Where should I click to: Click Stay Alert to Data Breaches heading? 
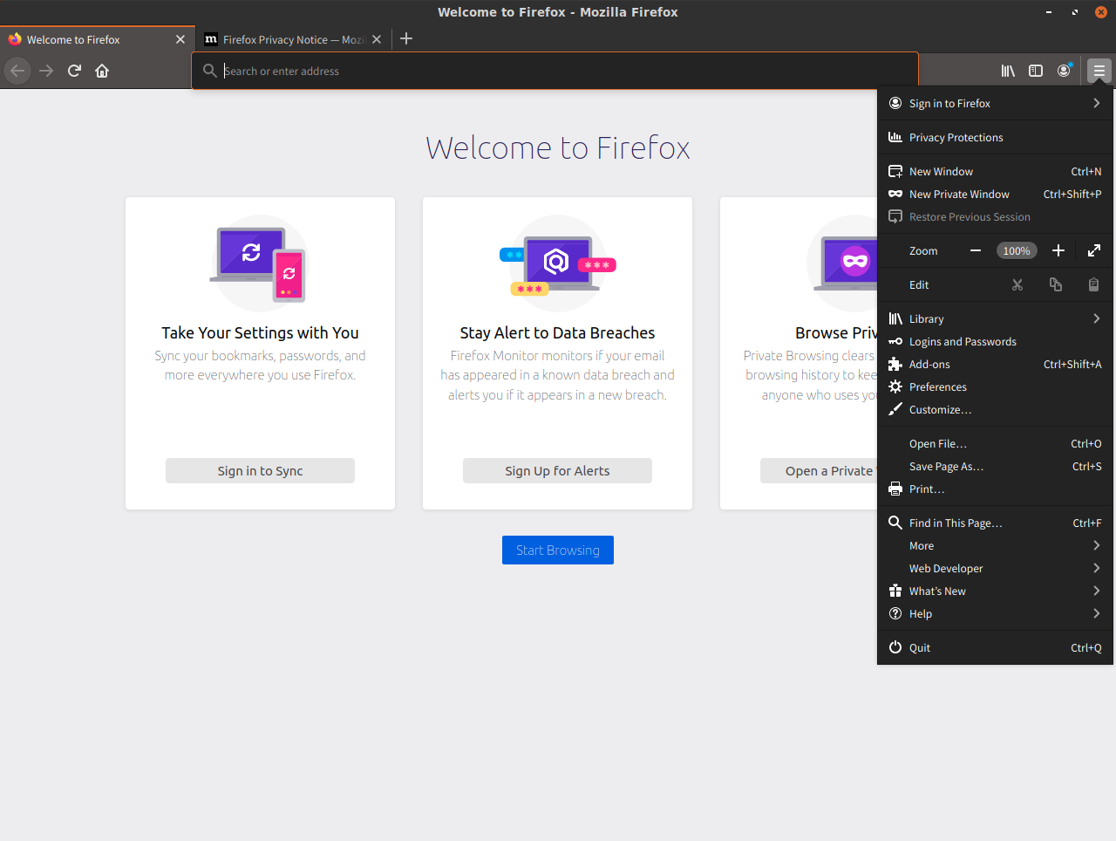pyautogui.click(x=557, y=332)
